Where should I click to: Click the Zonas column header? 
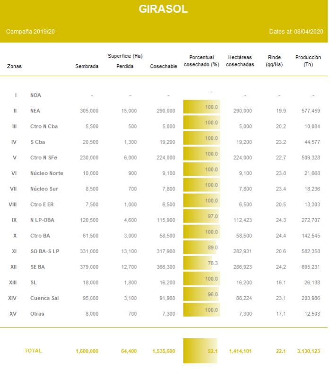click(14, 67)
